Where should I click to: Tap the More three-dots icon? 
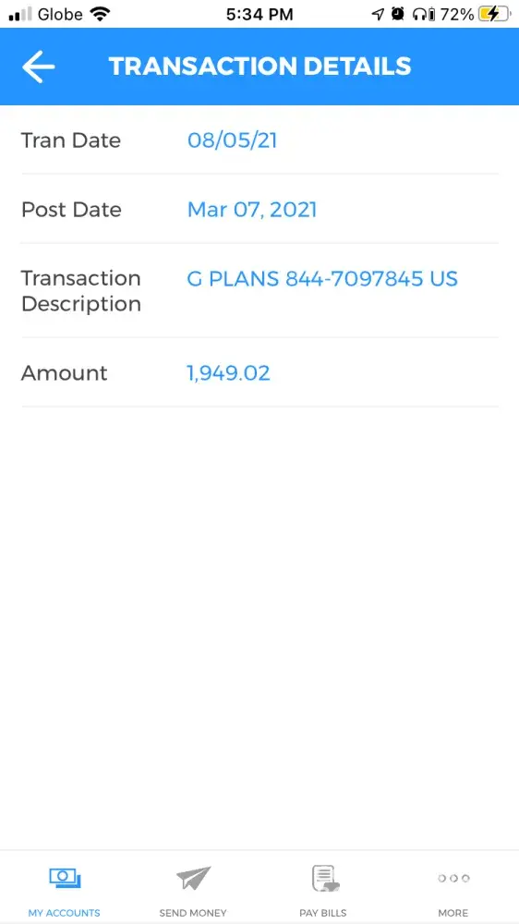coord(453,879)
